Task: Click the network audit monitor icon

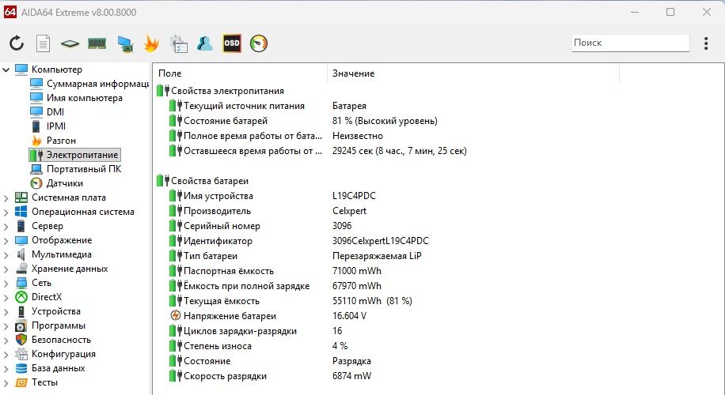Action: tap(125, 43)
